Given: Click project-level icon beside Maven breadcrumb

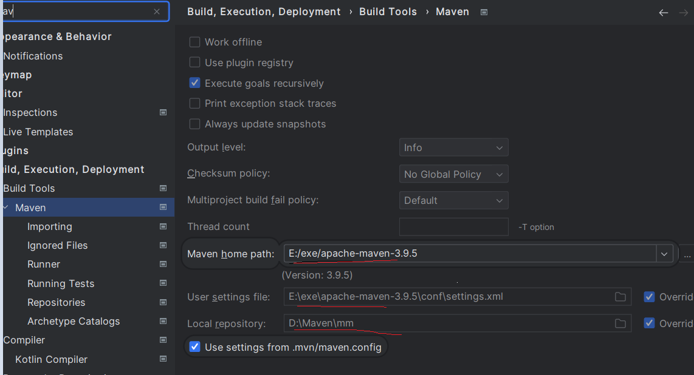Looking at the screenshot, I should click(484, 12).
